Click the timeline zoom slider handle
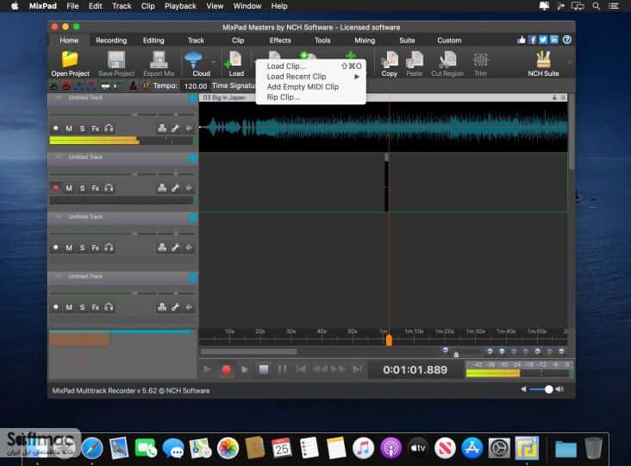The image size is (631, 466). point(456,355)
